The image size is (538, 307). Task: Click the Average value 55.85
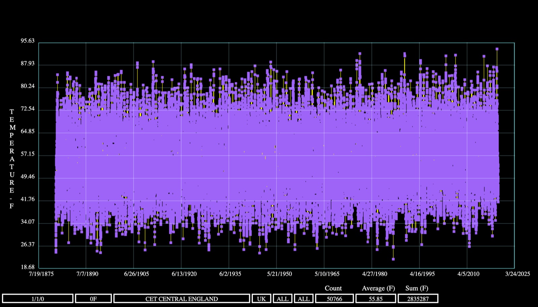point(376,299)
